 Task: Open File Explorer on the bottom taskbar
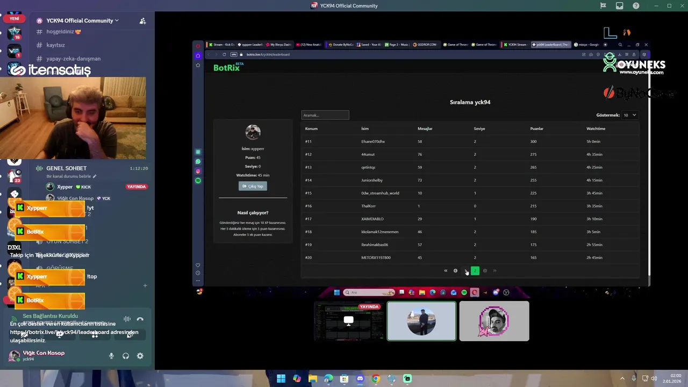click(313, 378)
